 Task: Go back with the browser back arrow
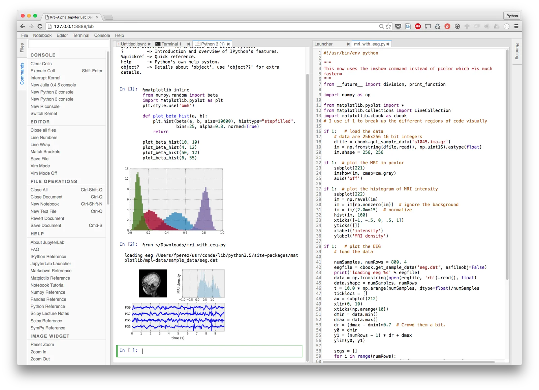tap(23, 26)
